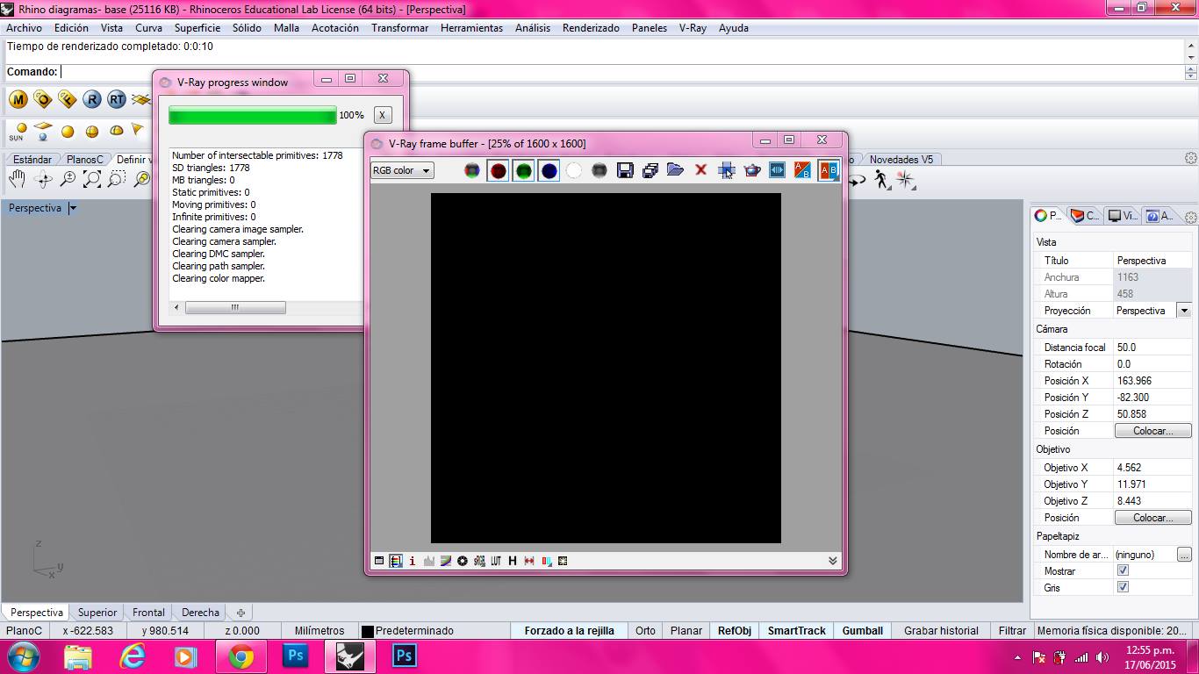Toggle Grabar historial in status bar
Image resolution: width=1199 pixels, height=674 pixels.
point(941,631)
